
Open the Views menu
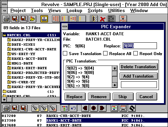pyautogui.click(x=54, y=11)
